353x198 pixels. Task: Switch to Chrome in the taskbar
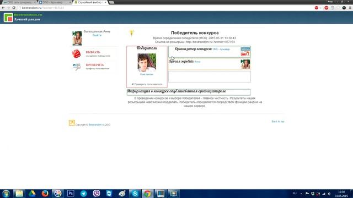click(148, 194)
